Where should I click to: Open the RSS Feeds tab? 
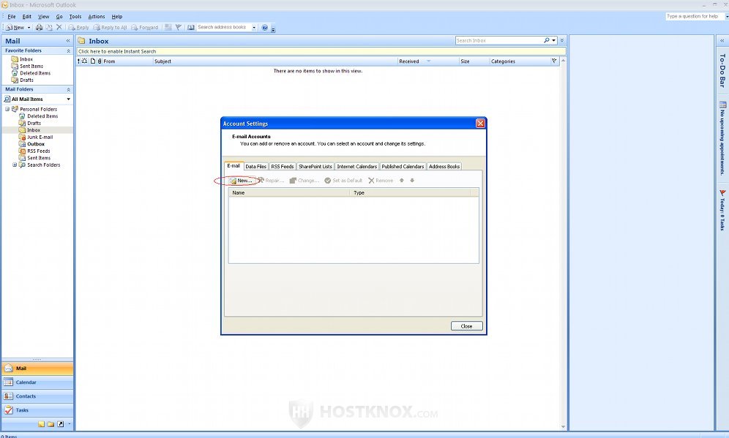[283, 166]
